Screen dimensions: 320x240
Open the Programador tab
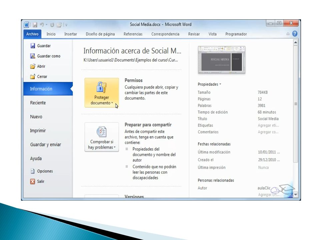pyautogui.click(x=236, y=34)
